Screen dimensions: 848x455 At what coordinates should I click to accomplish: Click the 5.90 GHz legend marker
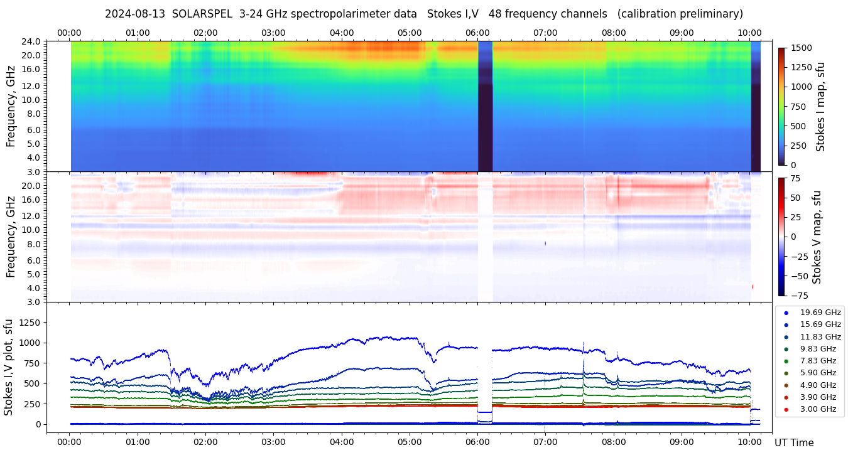[786, 373]
